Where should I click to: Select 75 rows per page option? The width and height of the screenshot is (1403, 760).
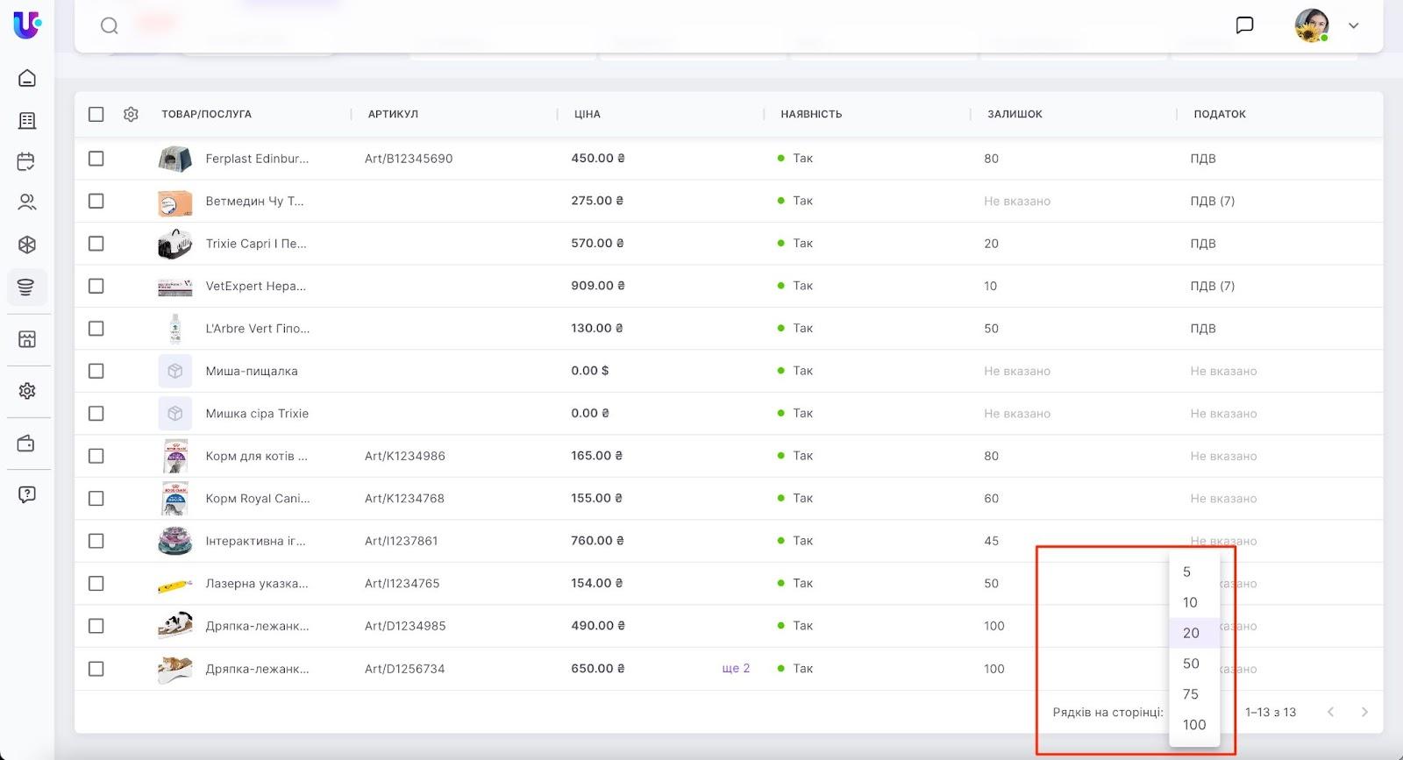coord(1191,694)
